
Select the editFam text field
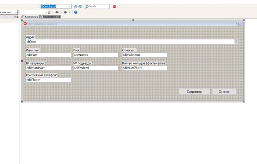(x=48, y=55)
